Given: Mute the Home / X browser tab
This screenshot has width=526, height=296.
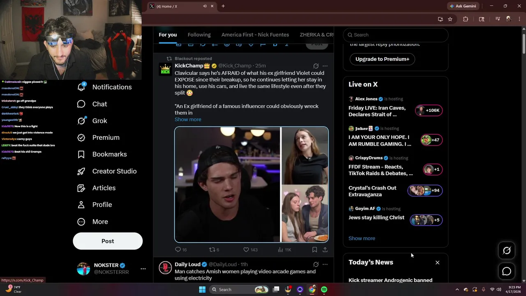Looking at the screenshot, I should click(x=205, y=6).
